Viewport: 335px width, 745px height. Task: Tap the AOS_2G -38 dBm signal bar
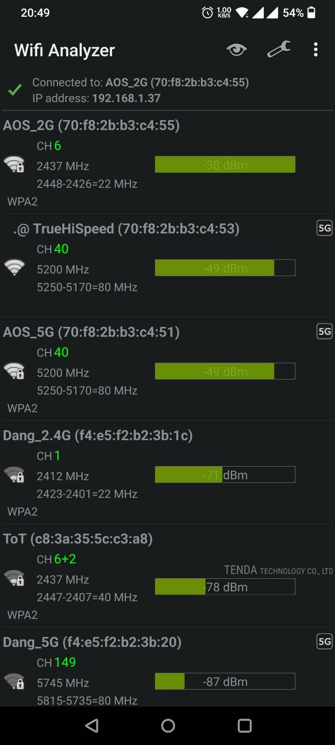(225, 165)
